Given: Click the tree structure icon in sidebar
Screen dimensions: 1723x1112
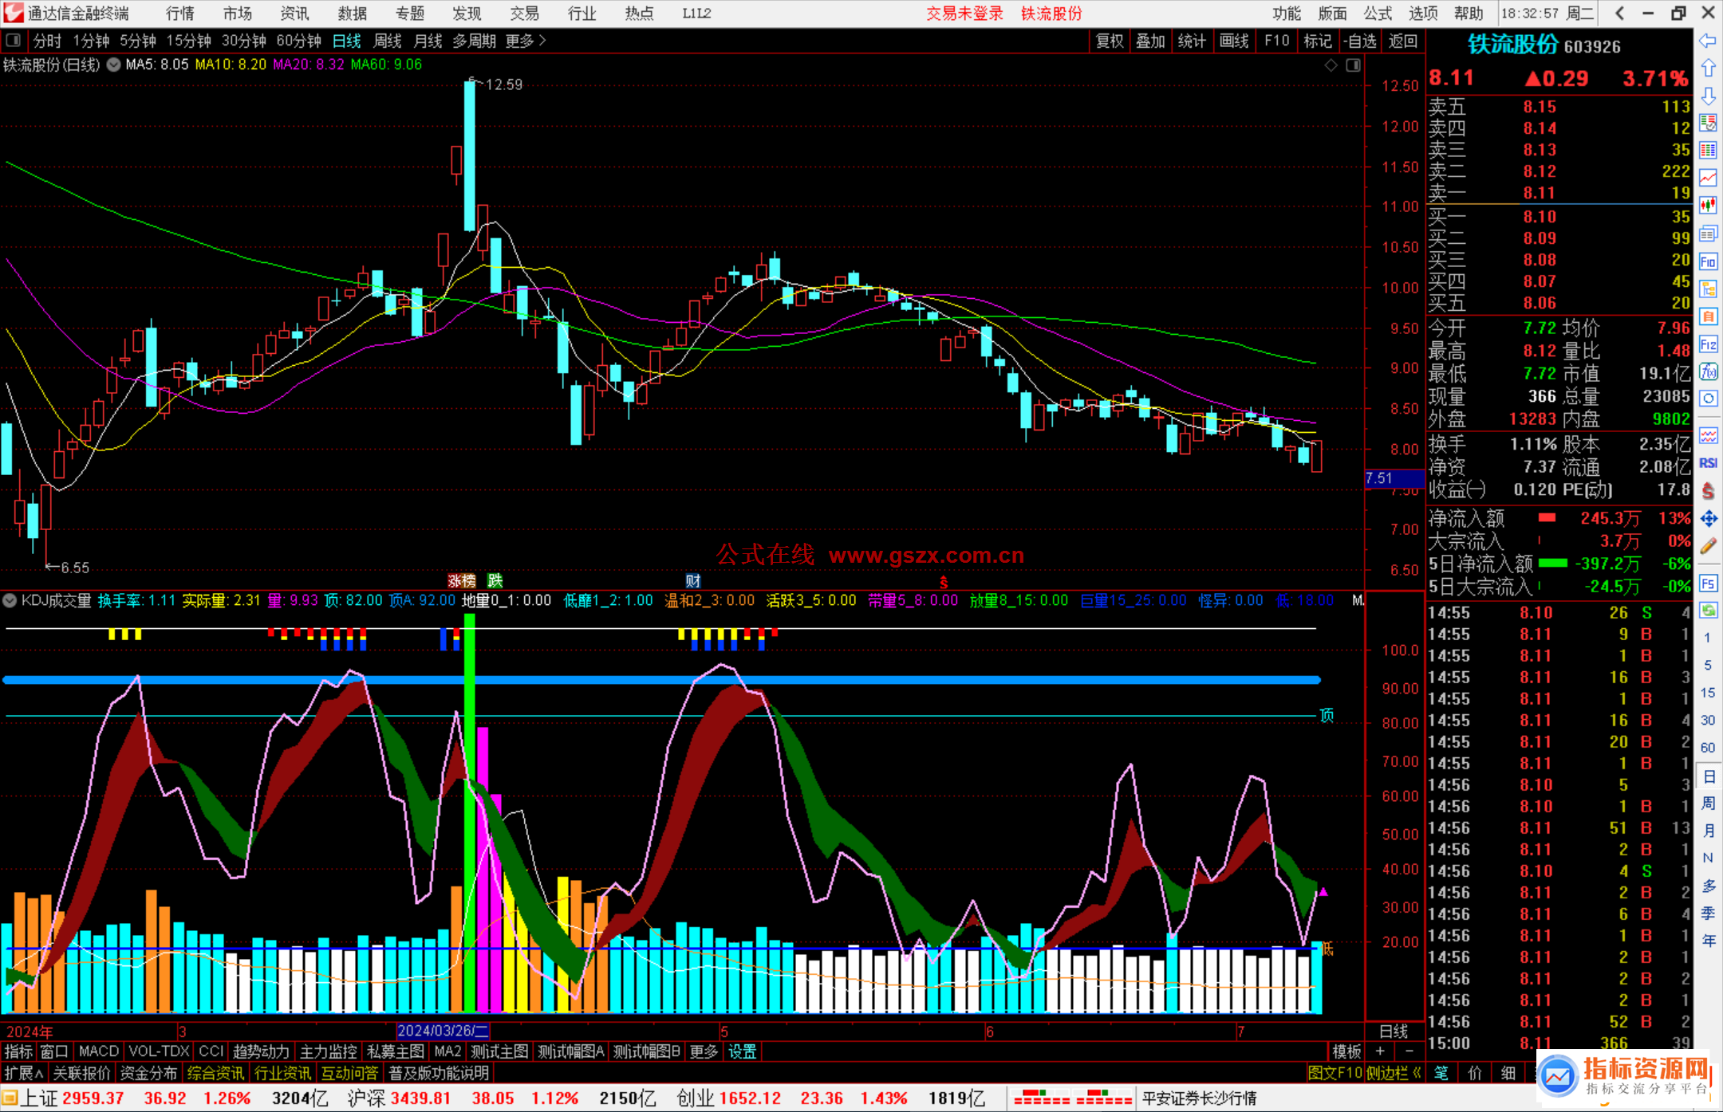Looking at the screenshot, I should (x=1708, y=289).
